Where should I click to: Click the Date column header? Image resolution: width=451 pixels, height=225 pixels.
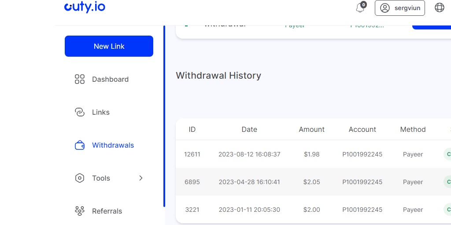[249, 130]
